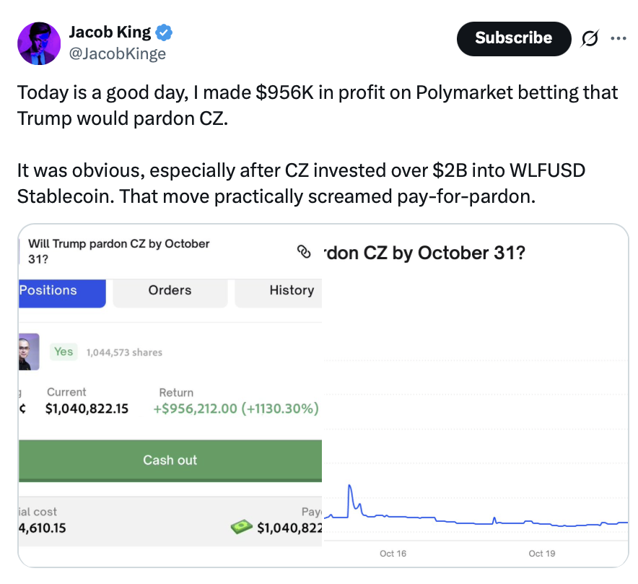Switch to the Orders tab
This screenshot has width=638, height=584.
(x=170, y=291)
